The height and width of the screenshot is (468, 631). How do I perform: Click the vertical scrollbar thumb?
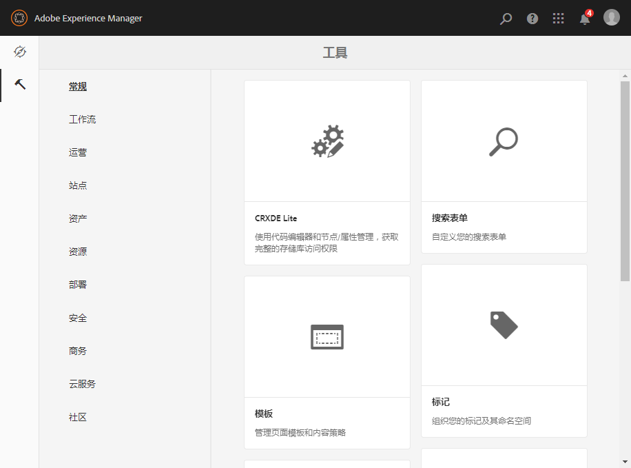pos(625,181)
